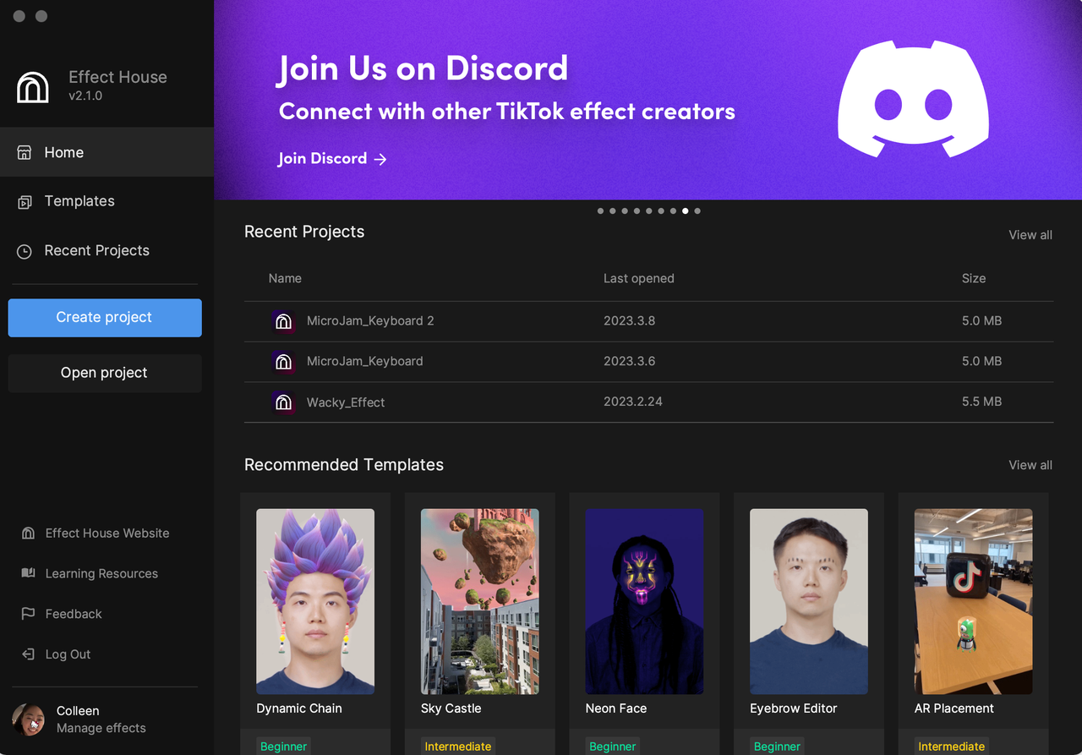Click Beginner tag under Eyebrow Editor
This screenshot has height=755, width=1082.
pos(777,746)
